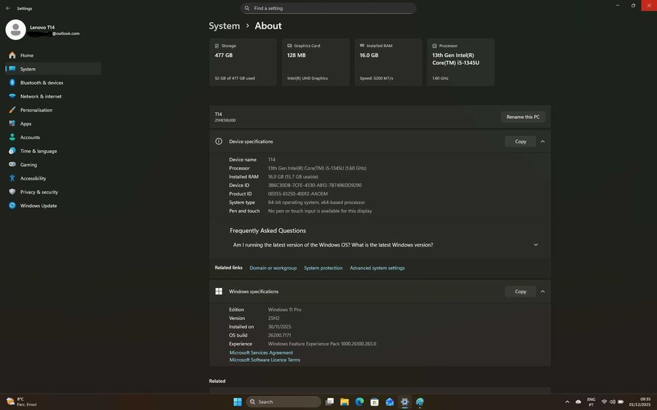Collapse the Device specifications section
Image resolution: width=657 pixels, height=410 pixels.
tap(543, 142)
